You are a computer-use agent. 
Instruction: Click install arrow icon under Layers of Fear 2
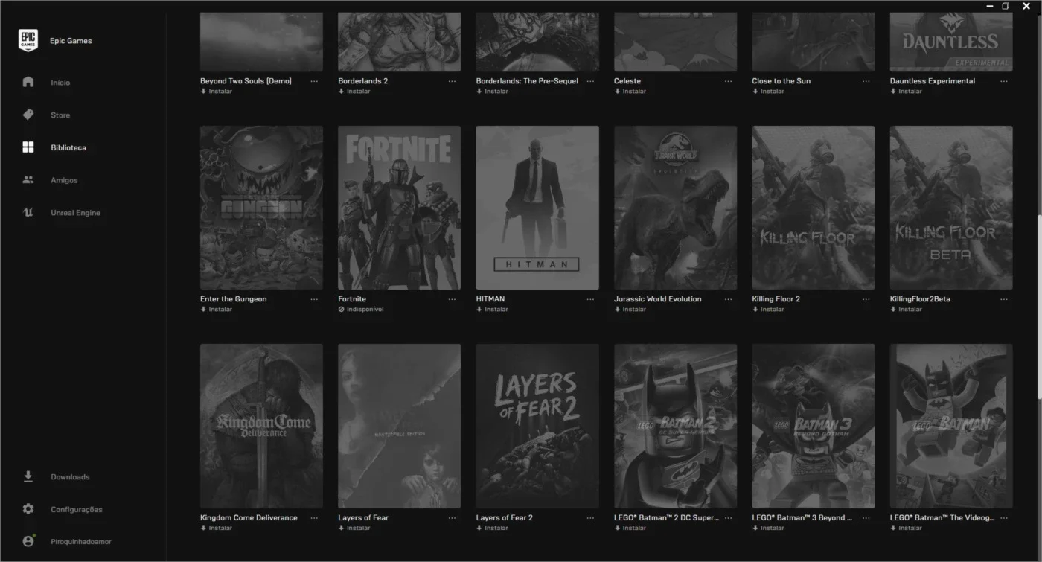[479, 528]
